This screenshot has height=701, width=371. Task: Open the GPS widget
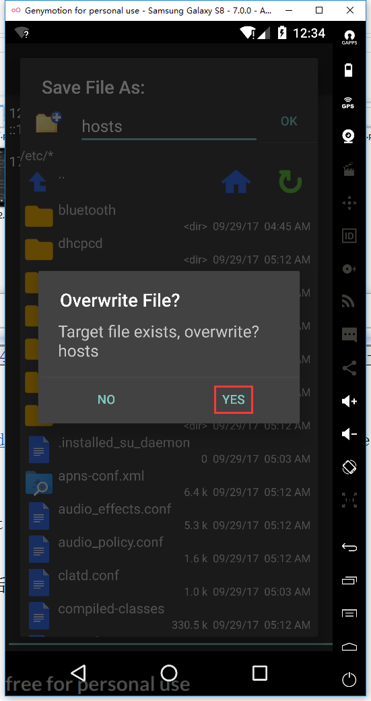pos(349,103)
